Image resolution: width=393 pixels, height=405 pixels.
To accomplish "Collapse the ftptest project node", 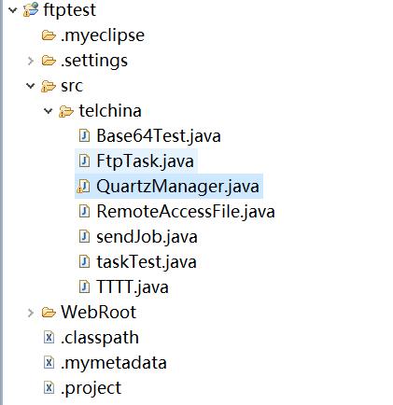I will pyautogui.click(x=13, y=10).
